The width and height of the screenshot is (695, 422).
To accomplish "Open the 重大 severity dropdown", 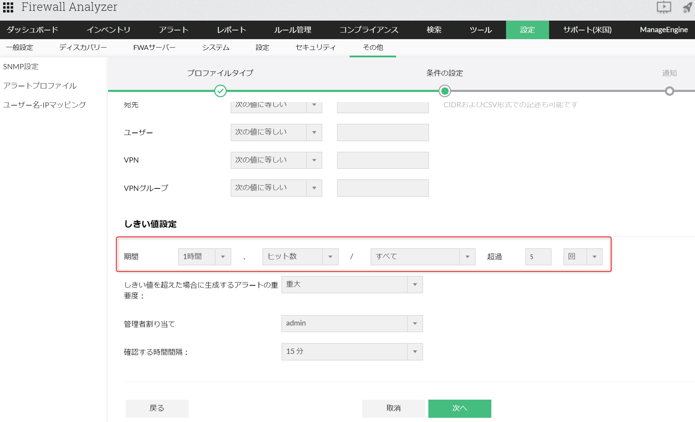I will coord(352,285).
